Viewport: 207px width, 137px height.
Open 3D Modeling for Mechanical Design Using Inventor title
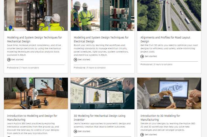point(99,118)
